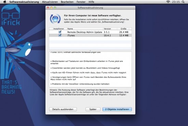Click the Später button

(x=93, y=109)
